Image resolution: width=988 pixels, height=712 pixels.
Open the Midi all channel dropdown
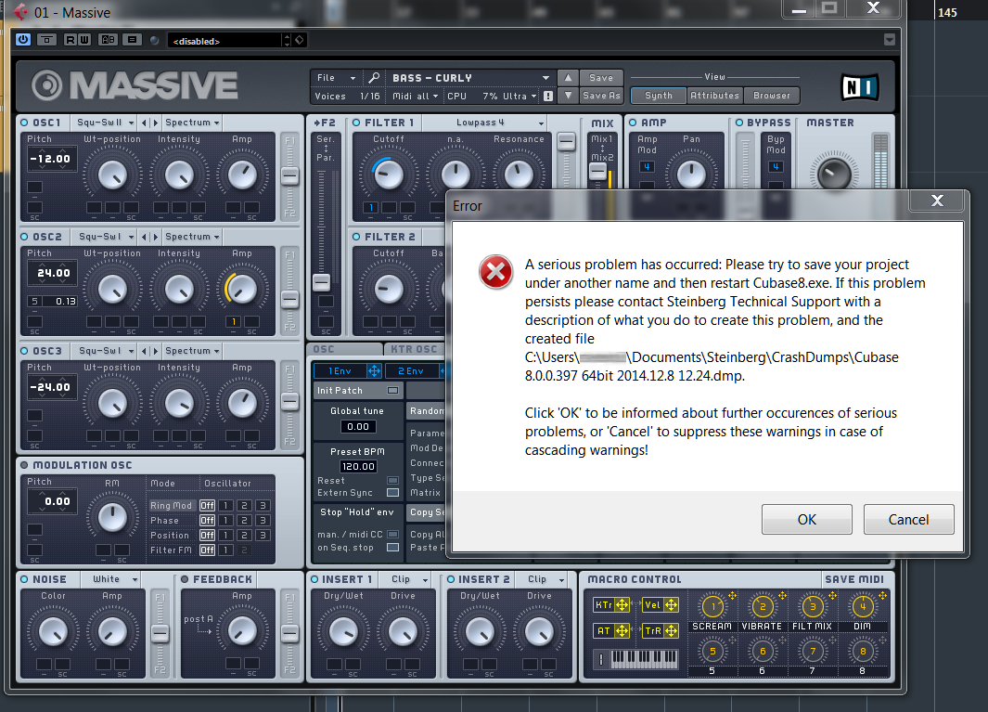[416, 96]
